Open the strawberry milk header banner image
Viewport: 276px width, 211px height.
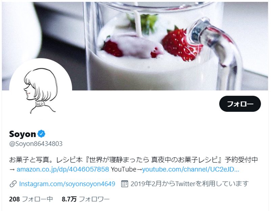pyautogui.click(x=135, y=46)
